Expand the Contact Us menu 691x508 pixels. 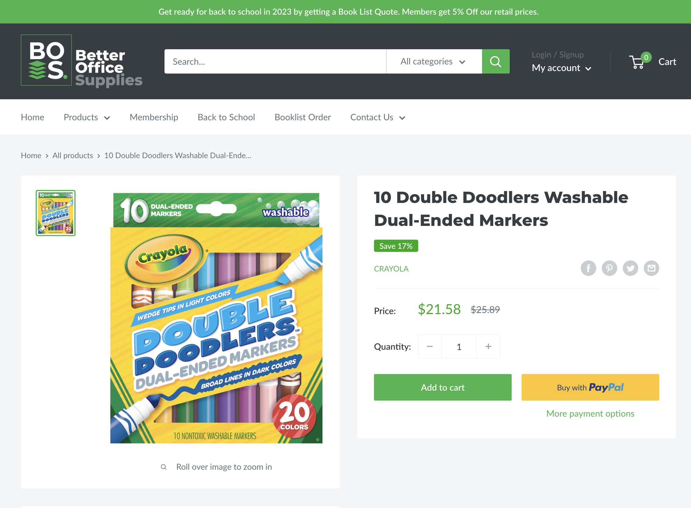(x=378, y=117)
